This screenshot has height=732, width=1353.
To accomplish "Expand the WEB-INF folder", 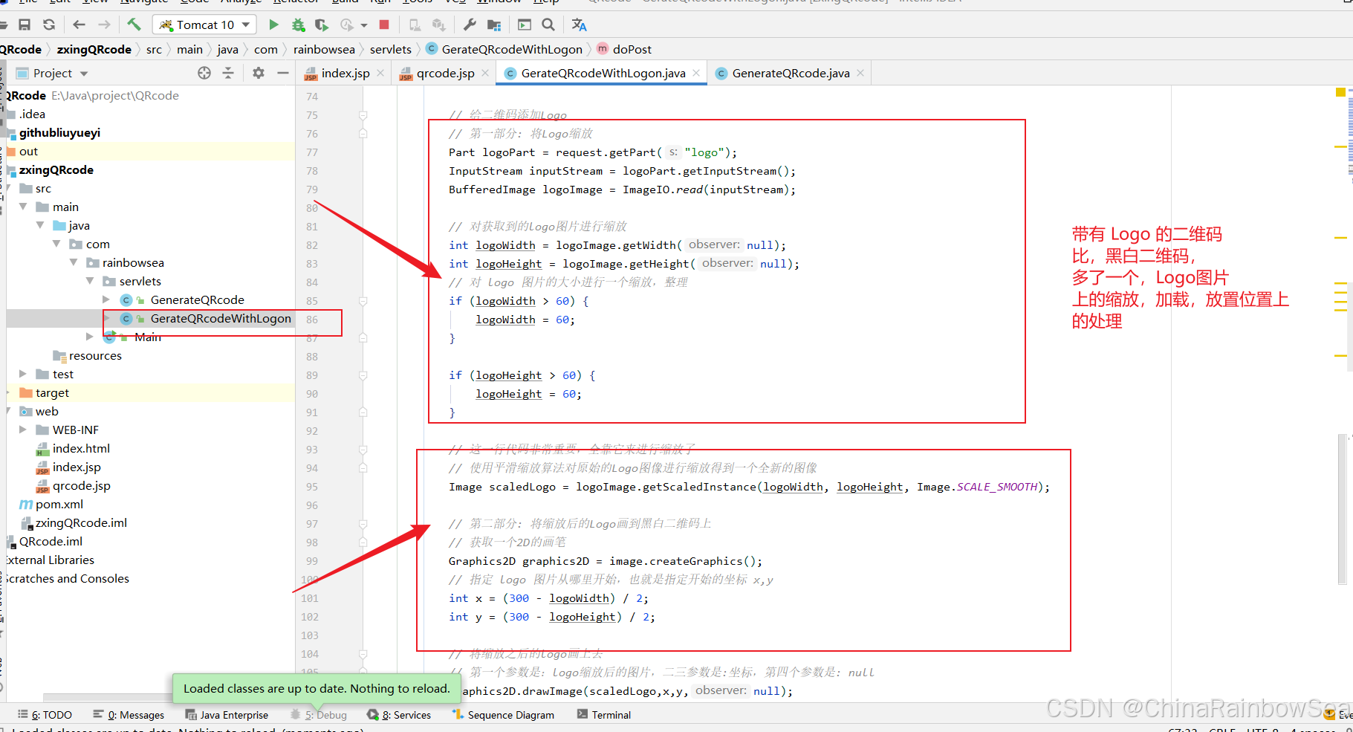I will point(23,430).
